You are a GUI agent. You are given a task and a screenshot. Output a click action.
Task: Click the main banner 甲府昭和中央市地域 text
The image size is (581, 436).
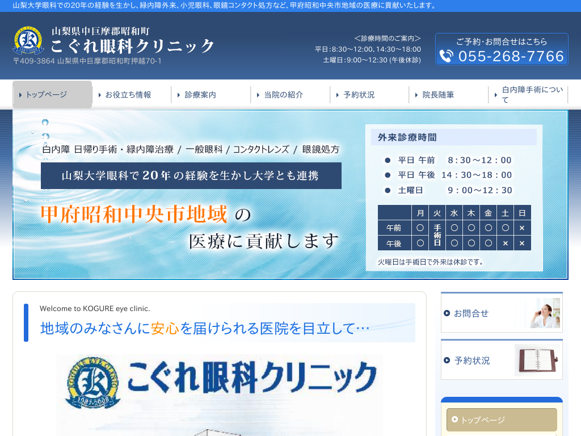point(134,214)
